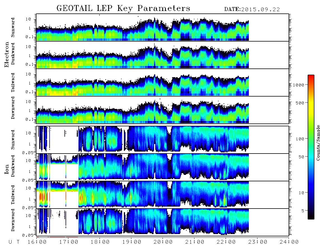
Task: Click the title GEOTAIL LEP Key Parameters
Action: pos(123,8)
